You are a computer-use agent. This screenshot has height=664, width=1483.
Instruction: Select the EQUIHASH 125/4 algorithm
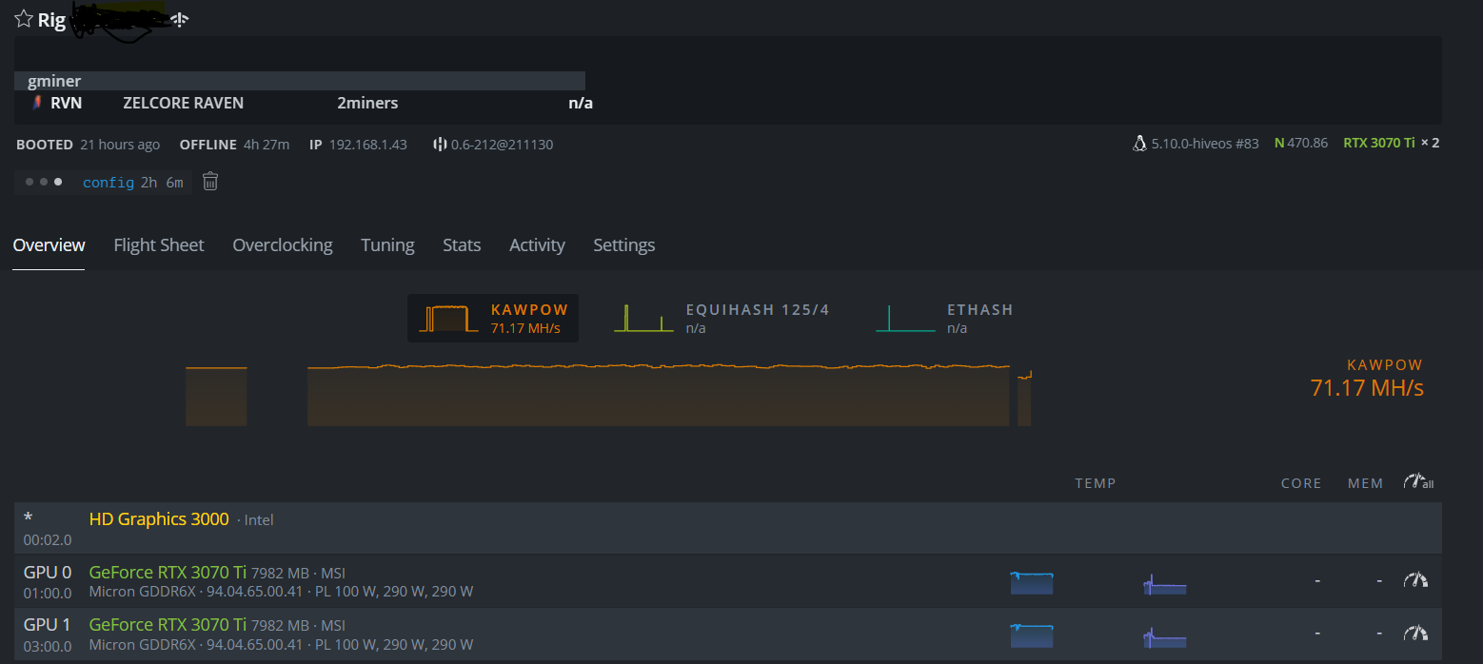point(722,319)
